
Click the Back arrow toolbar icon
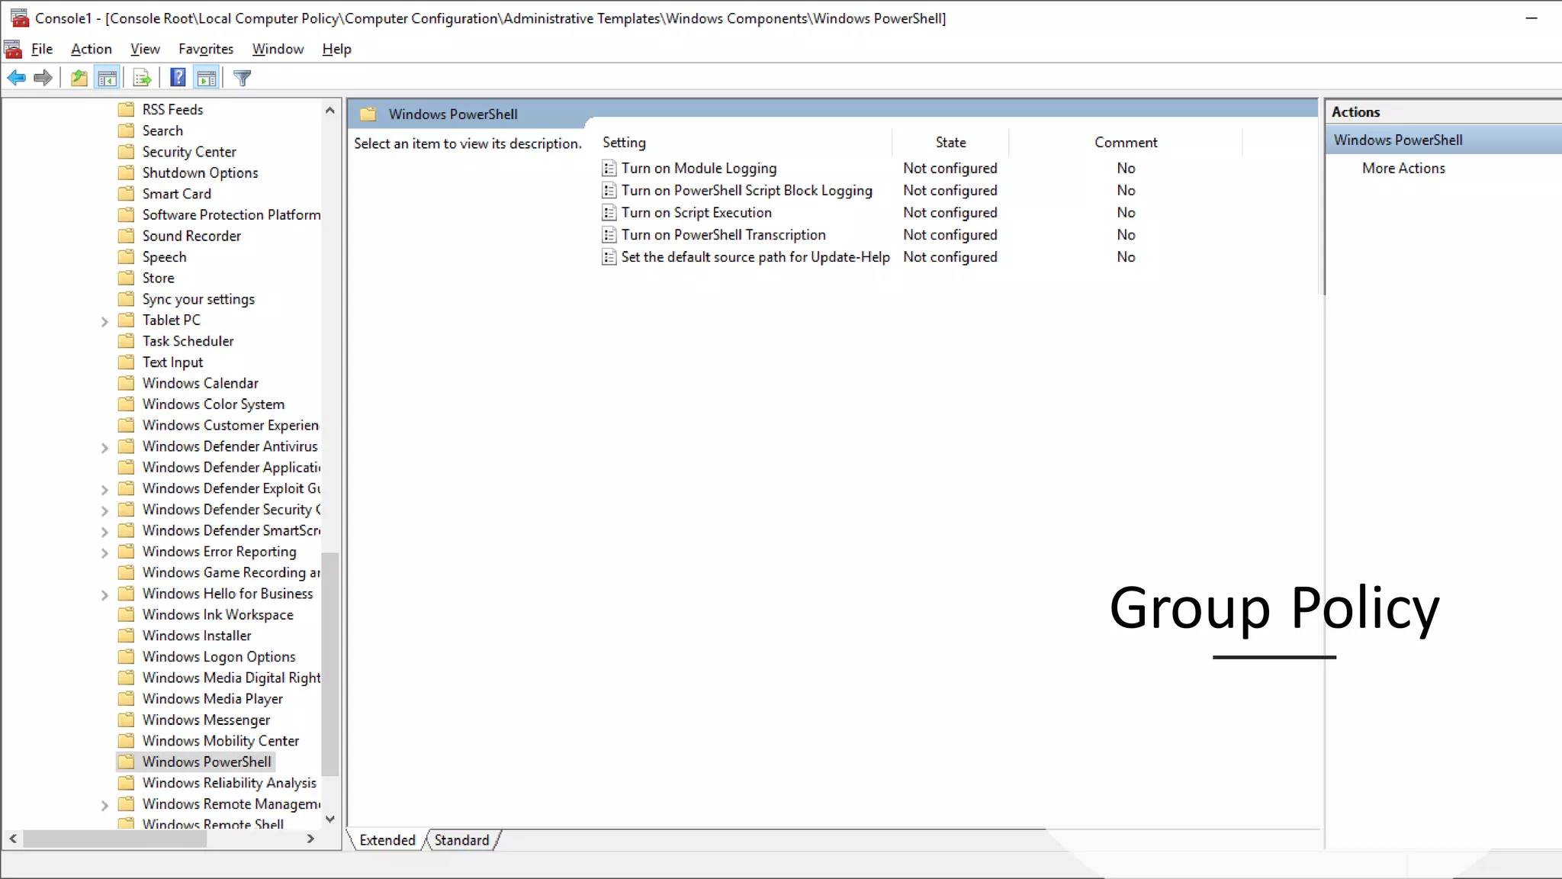(x=16, y=78)
